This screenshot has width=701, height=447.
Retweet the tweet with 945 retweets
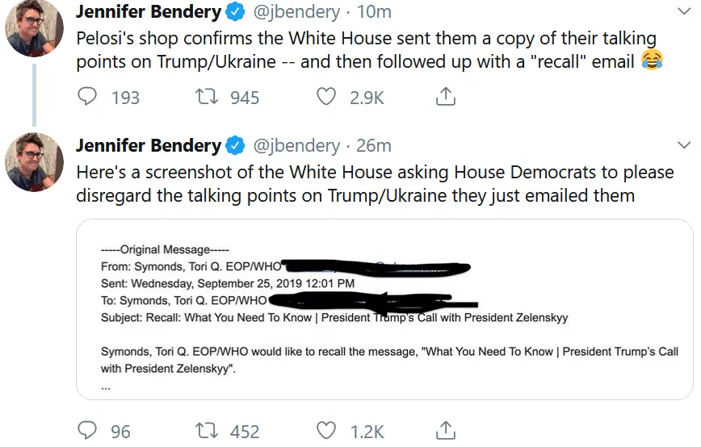click(208, 98)
